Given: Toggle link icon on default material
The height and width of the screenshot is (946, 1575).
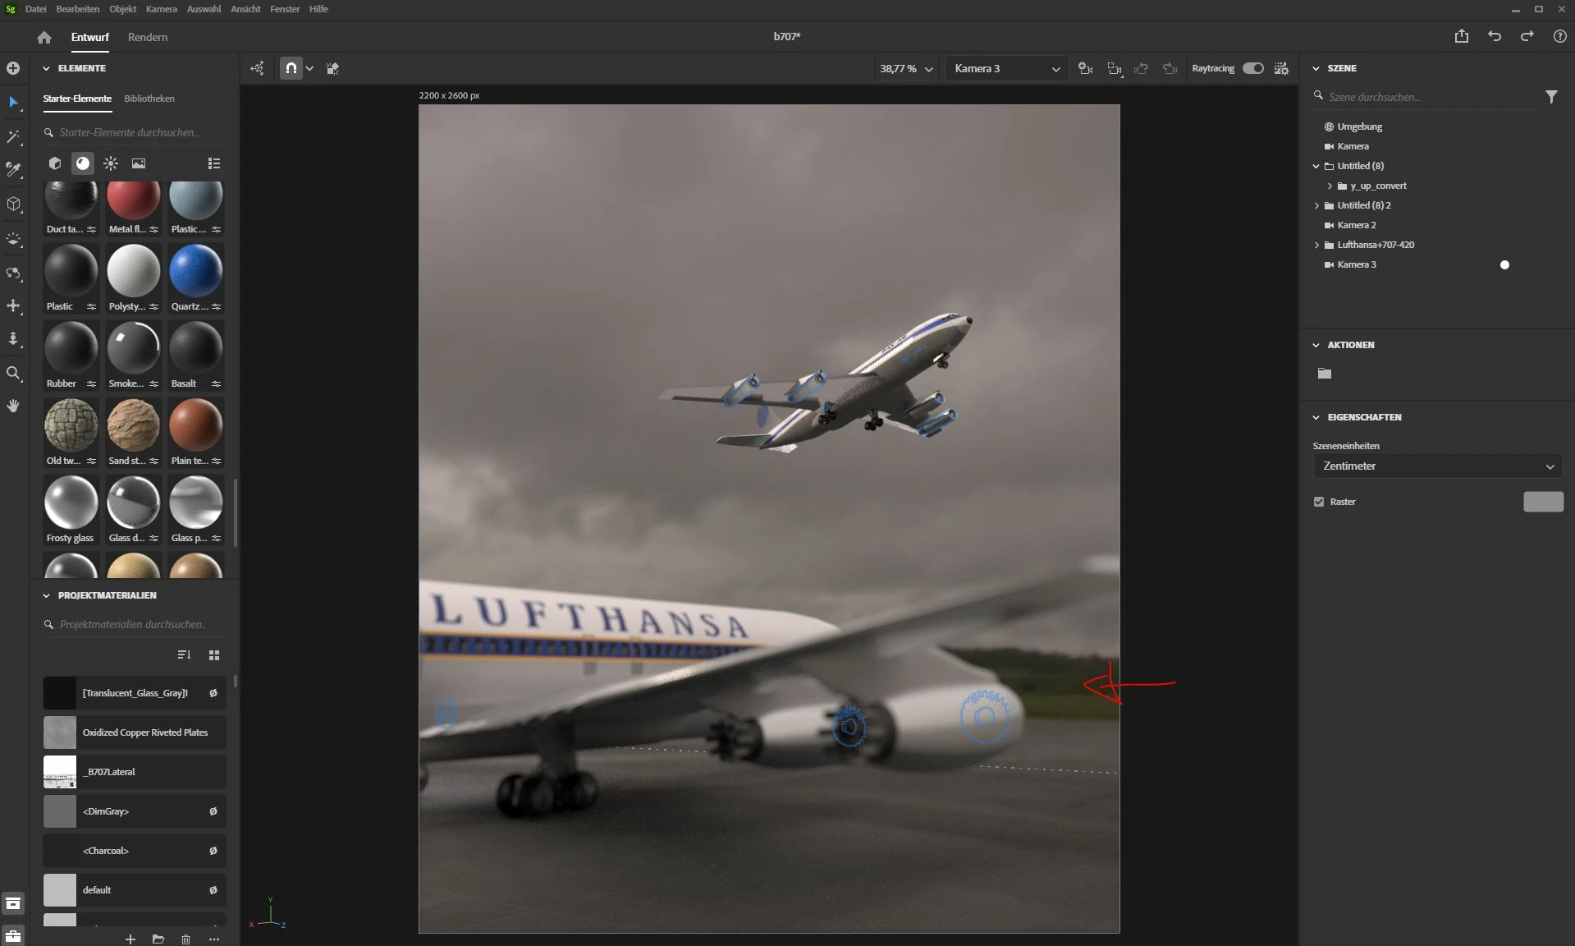Looking at the screenshot, I should [213, 890].
